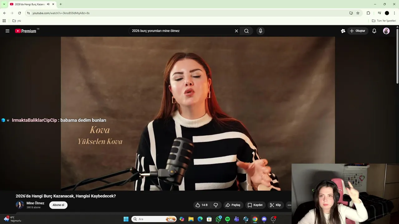Open Windows Start menu
The width and height of the screenshot is (399, 224).
126,219
